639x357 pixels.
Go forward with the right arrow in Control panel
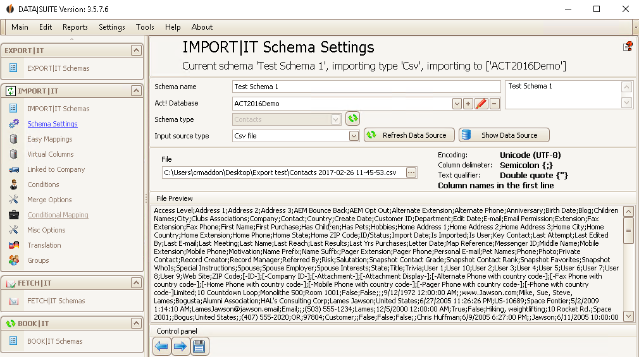180,346
